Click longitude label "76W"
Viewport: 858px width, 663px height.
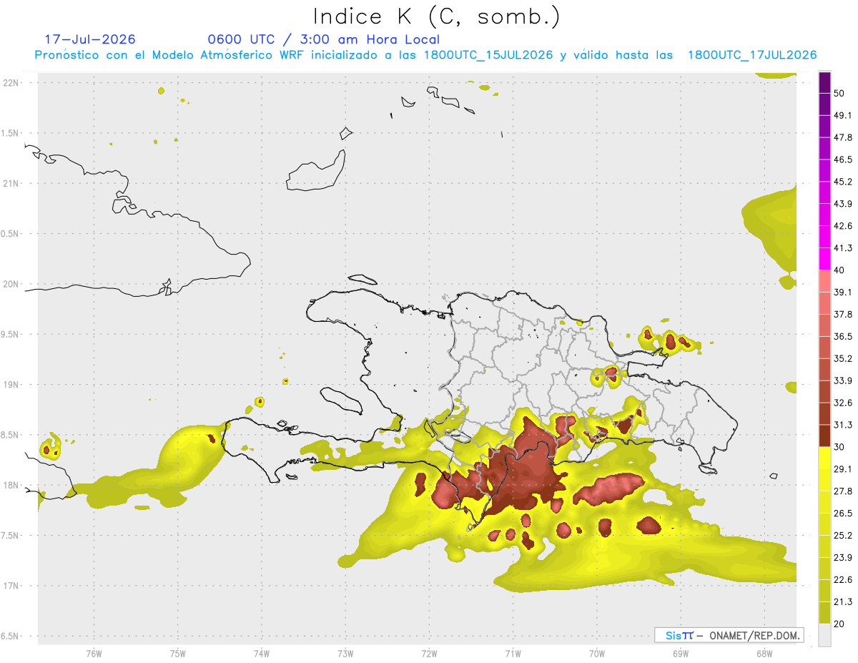pos(94,653)
